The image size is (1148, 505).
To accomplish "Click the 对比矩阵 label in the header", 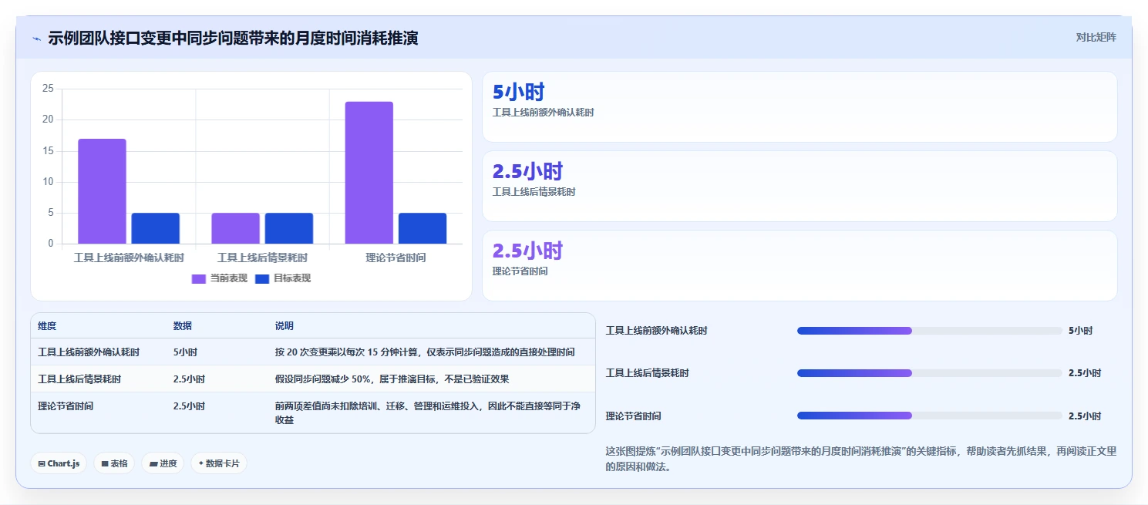I will [1096, 37].
